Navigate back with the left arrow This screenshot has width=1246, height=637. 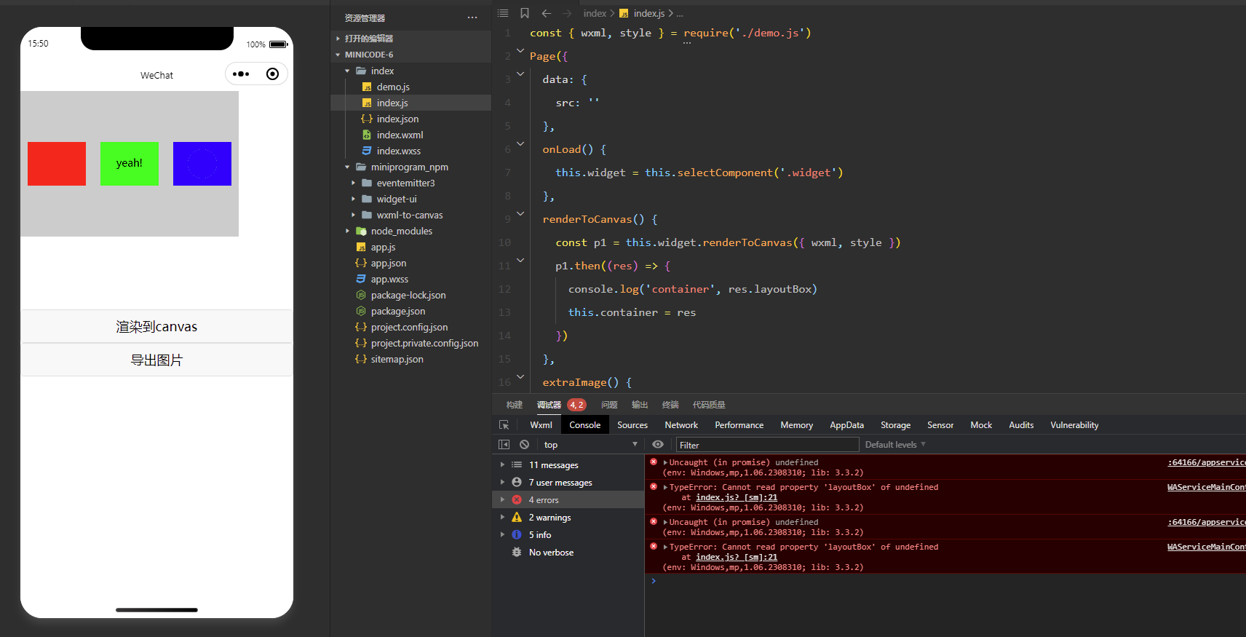(x=546, y=13)
